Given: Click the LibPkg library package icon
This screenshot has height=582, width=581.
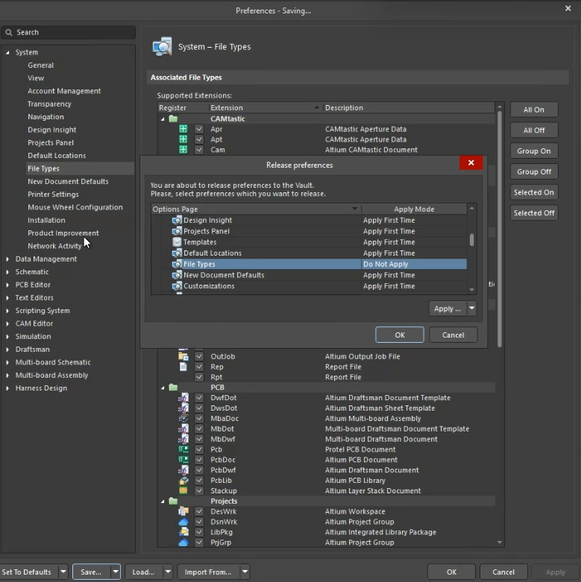Looking at the screenshot, I should tap(183, 532).
